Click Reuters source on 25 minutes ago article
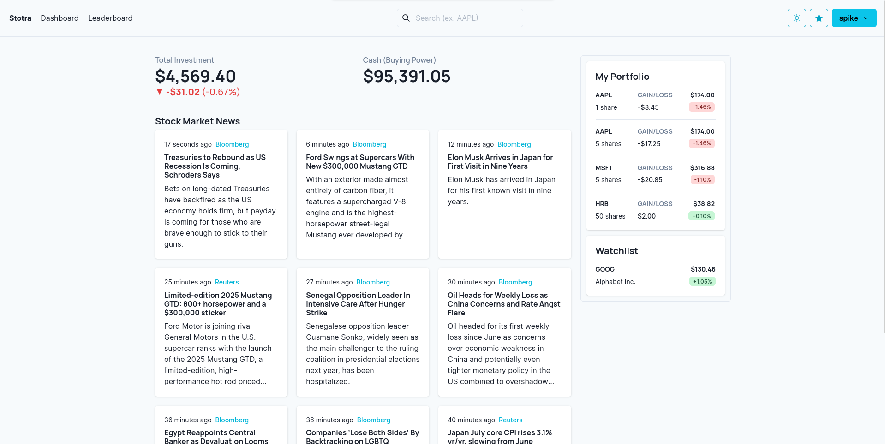The width and height of the screenshot is (885, 444). (x=227, y=282)
